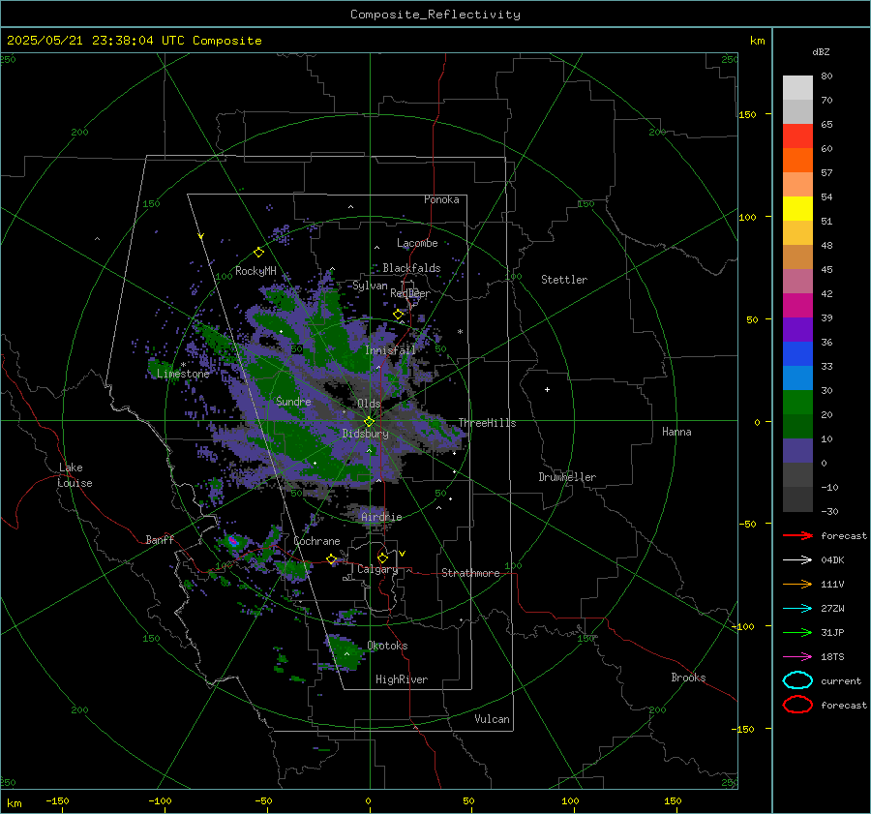
Task: Click the ThreeHills city label
Action: [487, 423]
